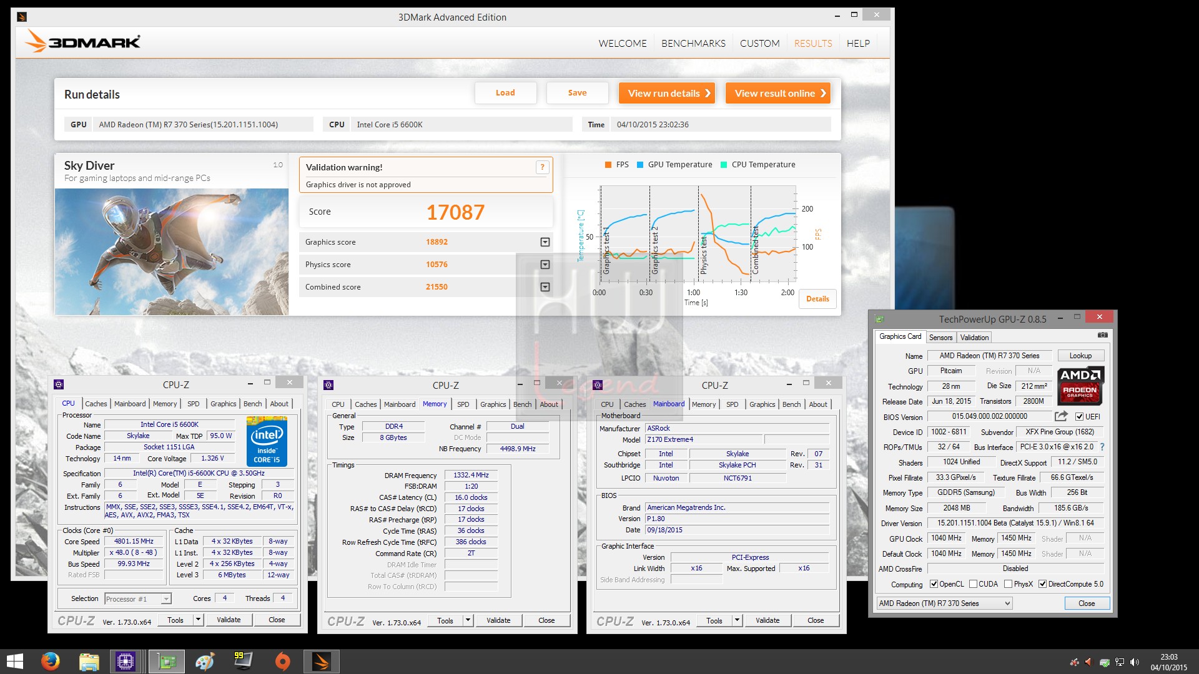The height and width of the screenshot is (674, 1199).
Task: Open Tools dropdown arrow in Memory CPU-Z window
Action: click(x=468, y=620)
